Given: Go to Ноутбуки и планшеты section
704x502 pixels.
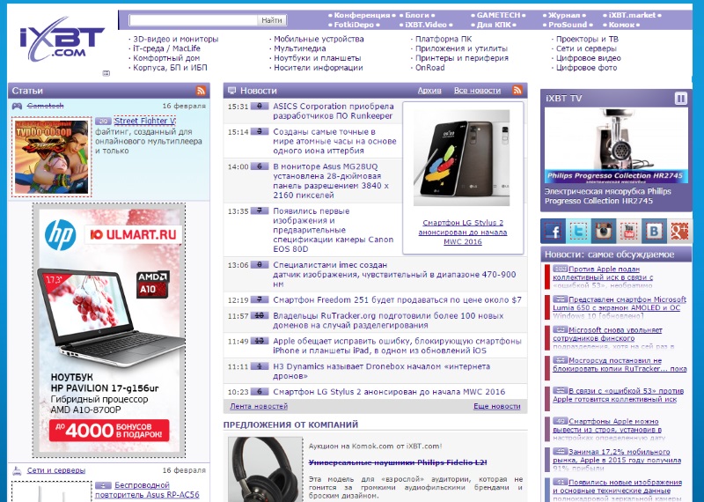Looking at the screenshot, I should coord(318,58).
